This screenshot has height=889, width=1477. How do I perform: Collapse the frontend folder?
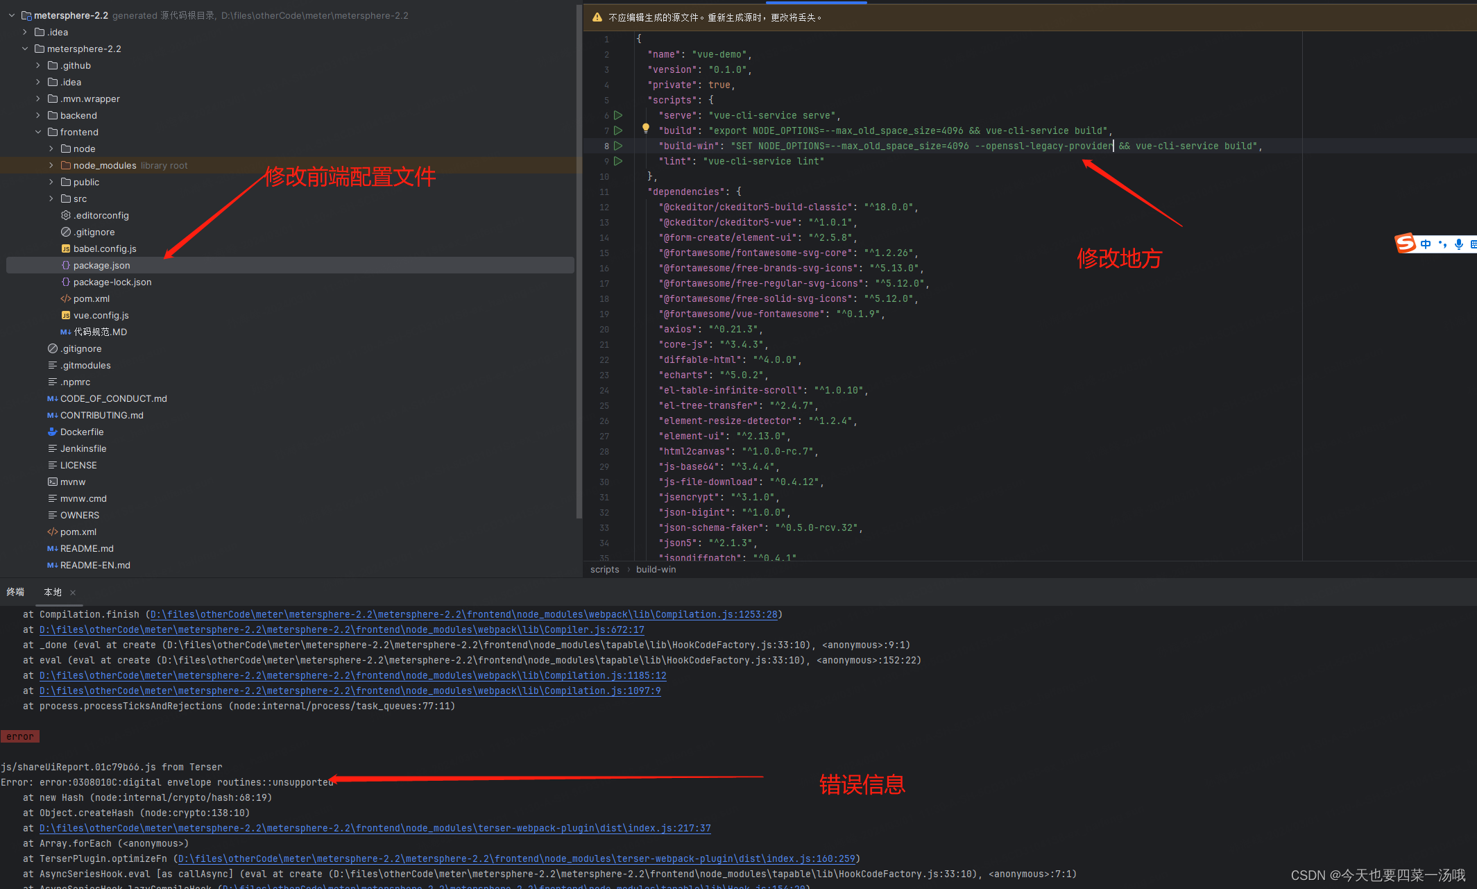click(x=38, y=132)
